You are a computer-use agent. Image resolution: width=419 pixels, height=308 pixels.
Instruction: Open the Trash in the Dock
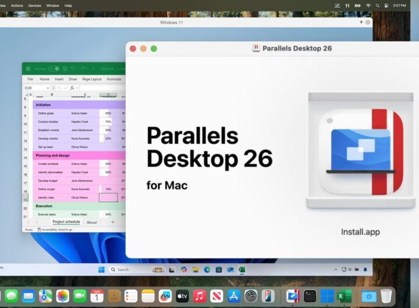386,296
